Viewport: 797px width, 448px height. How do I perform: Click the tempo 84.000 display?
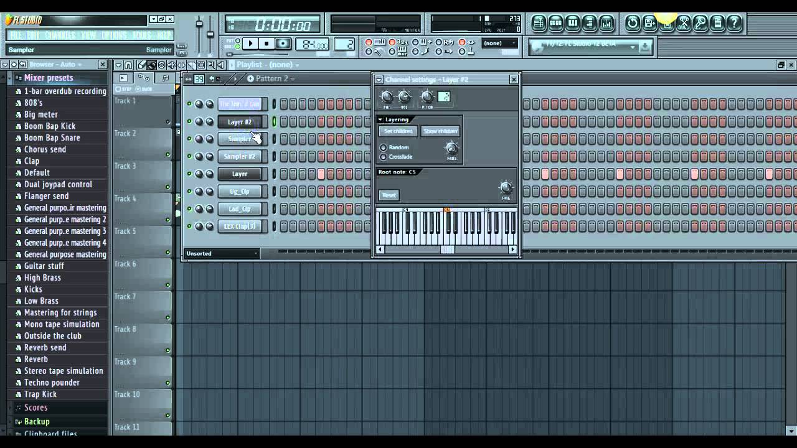pos(312,44)
